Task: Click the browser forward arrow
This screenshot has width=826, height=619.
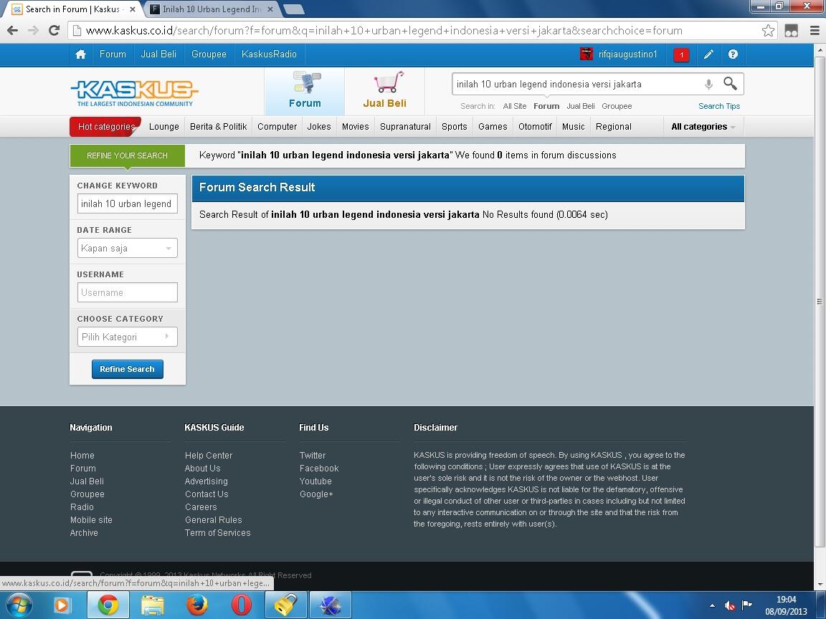Action: (33, 31)
